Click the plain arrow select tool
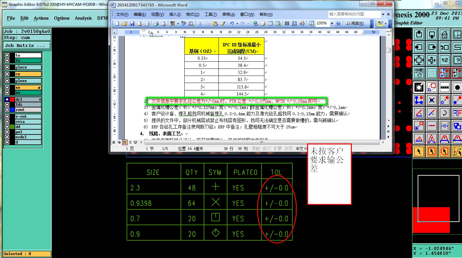The height and width of the screenshot is (258, 462). (x=419, y=151)
